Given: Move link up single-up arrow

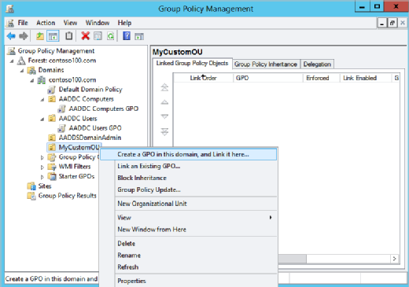Looking at the screenshot, I should coord(164,102).
